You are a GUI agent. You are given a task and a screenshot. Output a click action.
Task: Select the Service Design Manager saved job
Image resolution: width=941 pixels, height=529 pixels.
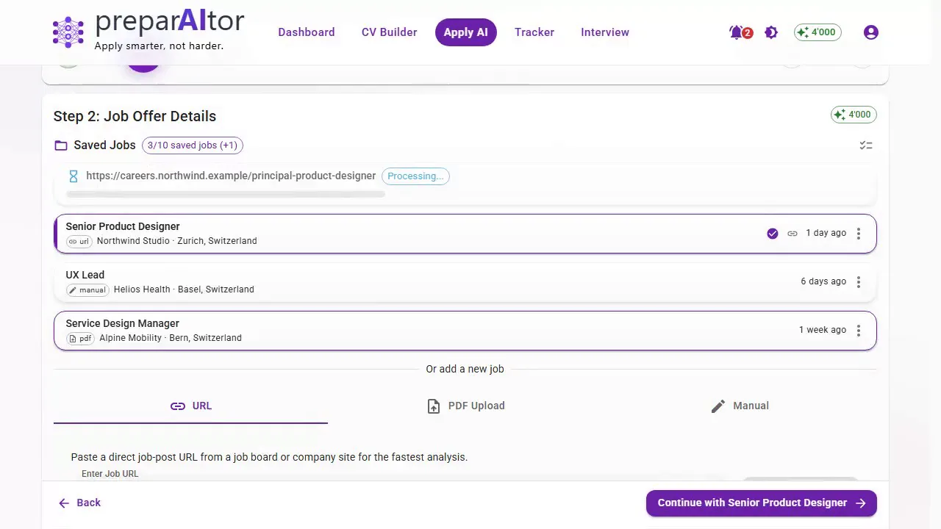tap(465, 331)
